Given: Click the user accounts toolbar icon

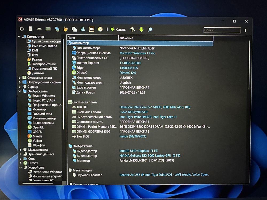Looking at the screenshot, I should [x=83, y=29].
